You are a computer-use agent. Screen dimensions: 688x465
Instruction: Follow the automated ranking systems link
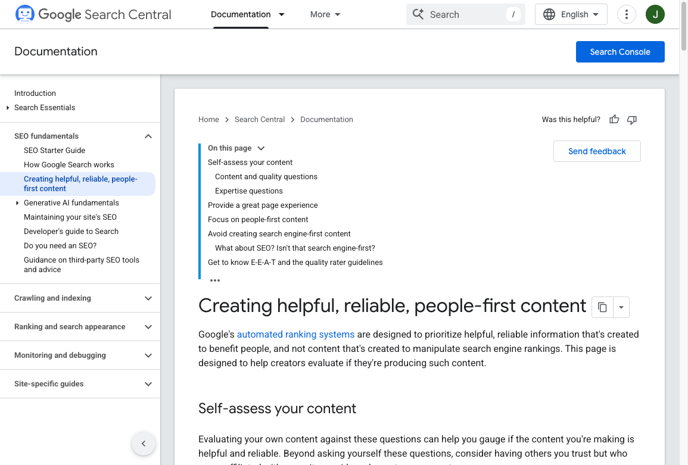(295, 334)
